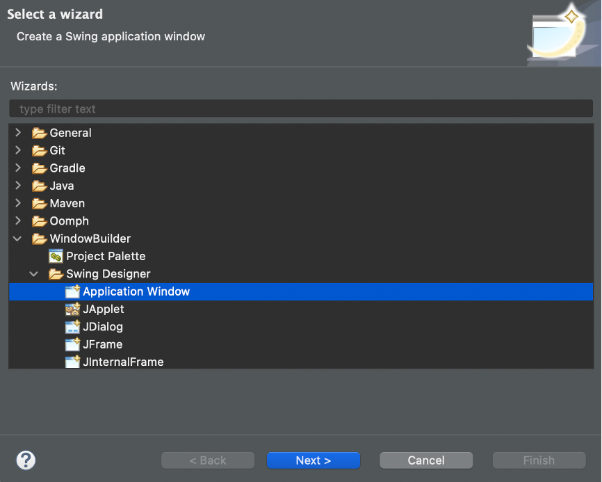
Task: Select the JDialog label
Action: tap(103, 327)
